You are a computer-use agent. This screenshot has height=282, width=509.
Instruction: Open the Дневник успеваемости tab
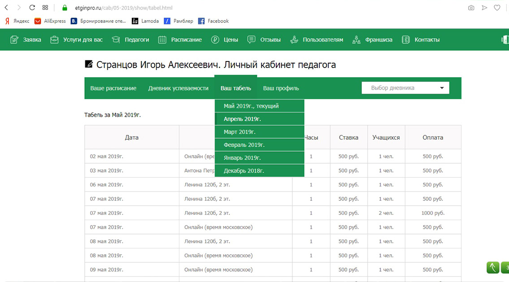pos(178,88)
